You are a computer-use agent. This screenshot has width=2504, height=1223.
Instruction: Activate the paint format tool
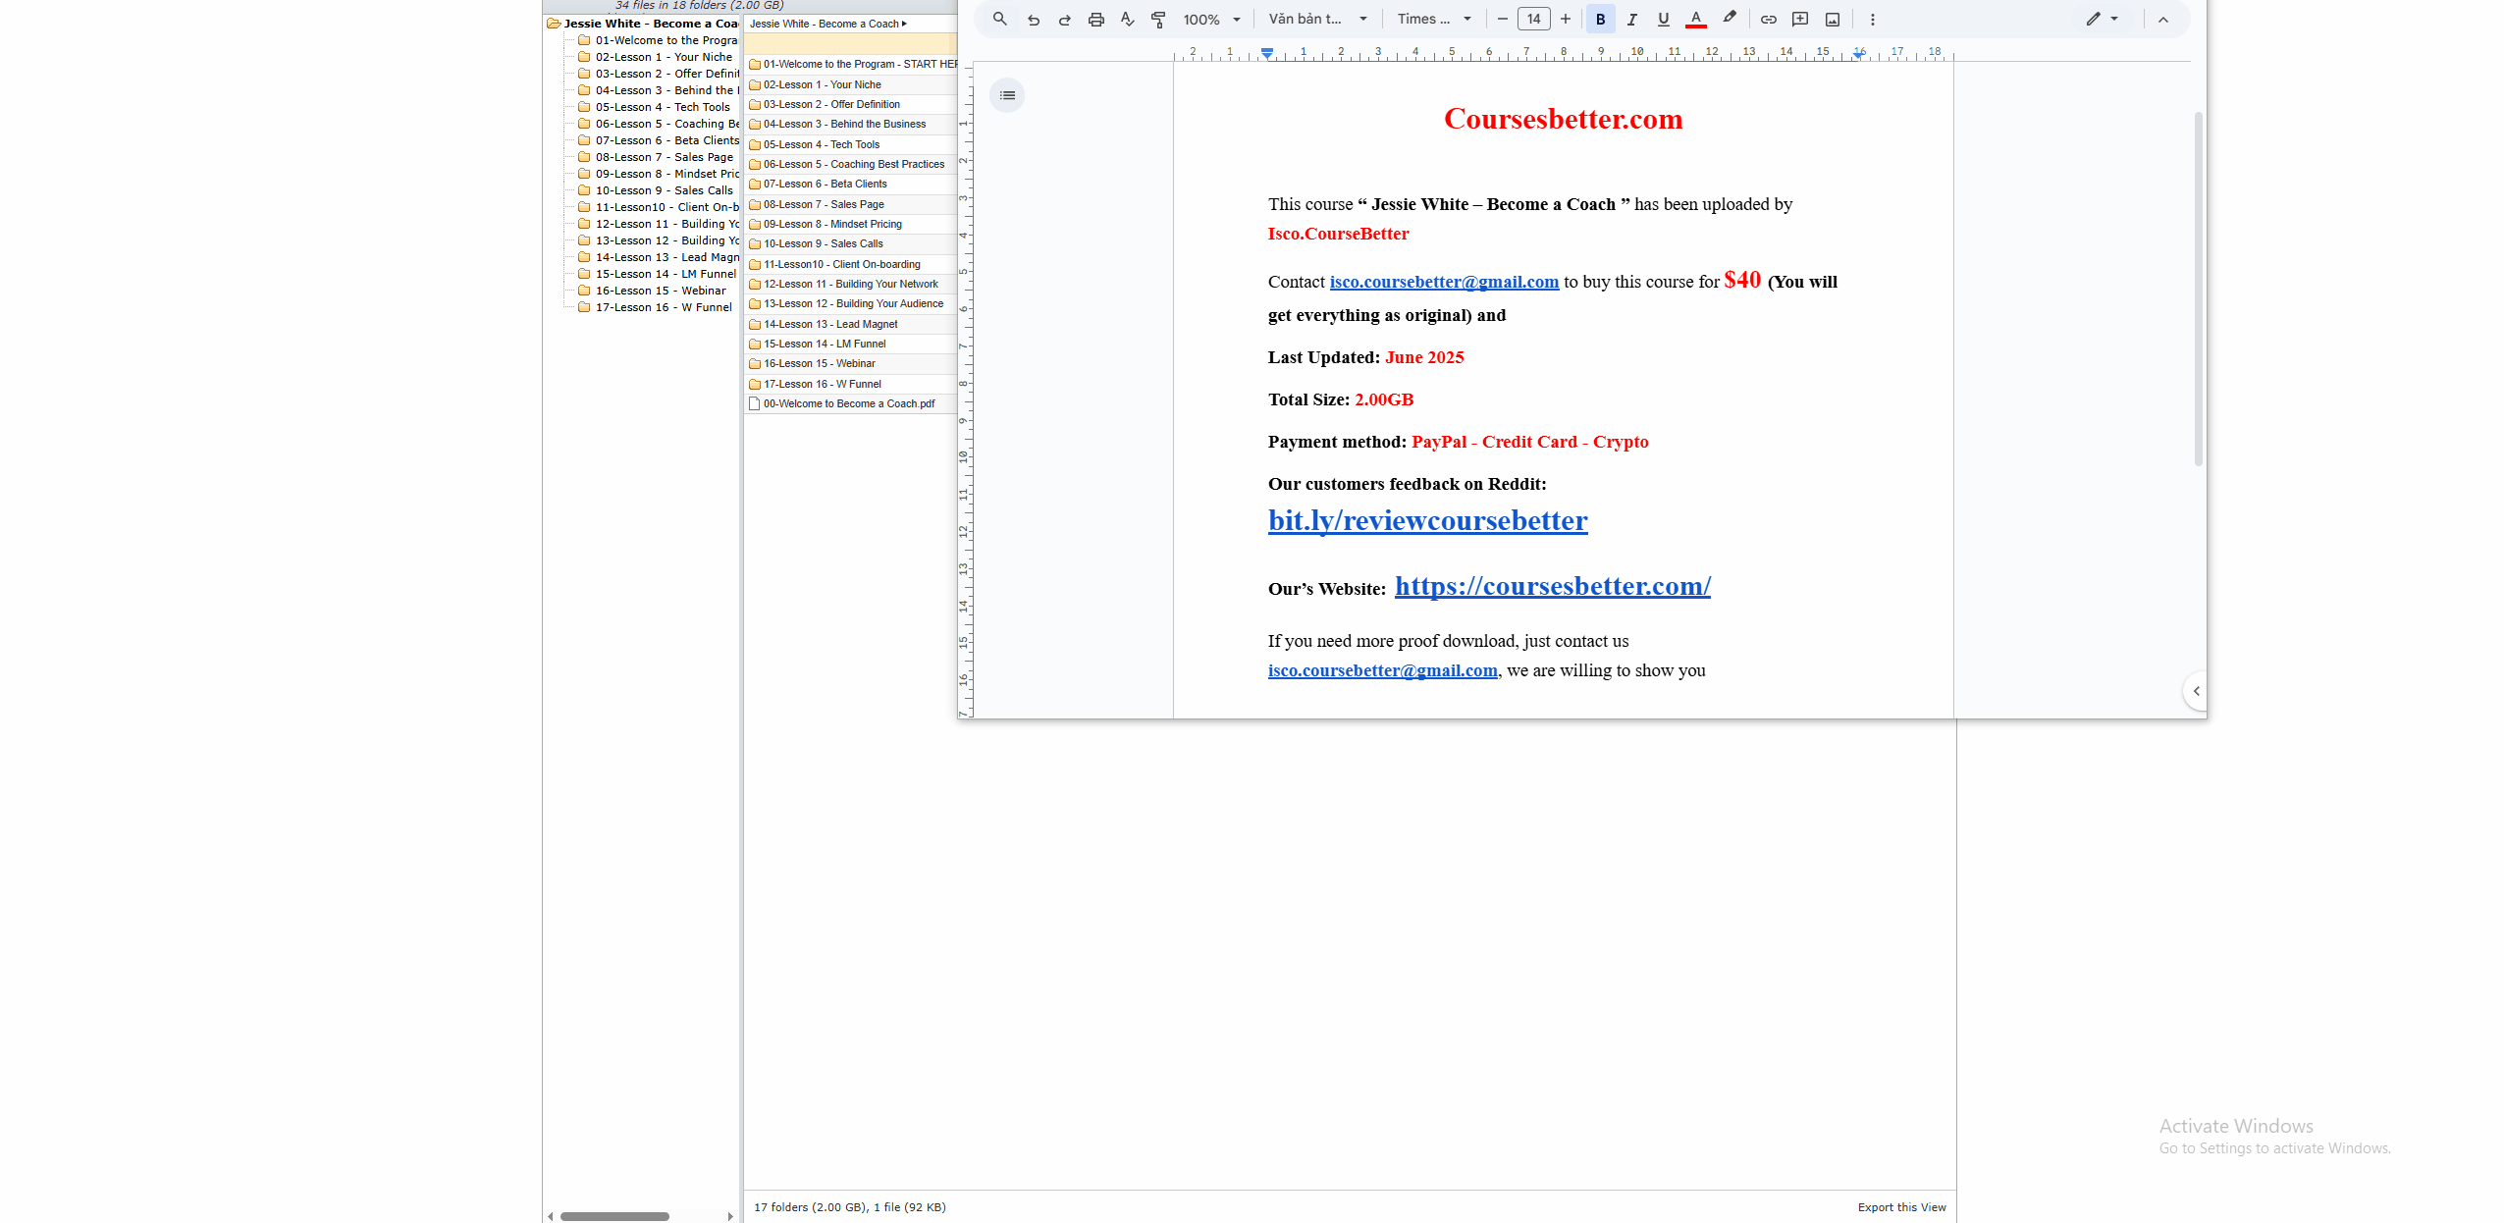tap(1158, 20)
